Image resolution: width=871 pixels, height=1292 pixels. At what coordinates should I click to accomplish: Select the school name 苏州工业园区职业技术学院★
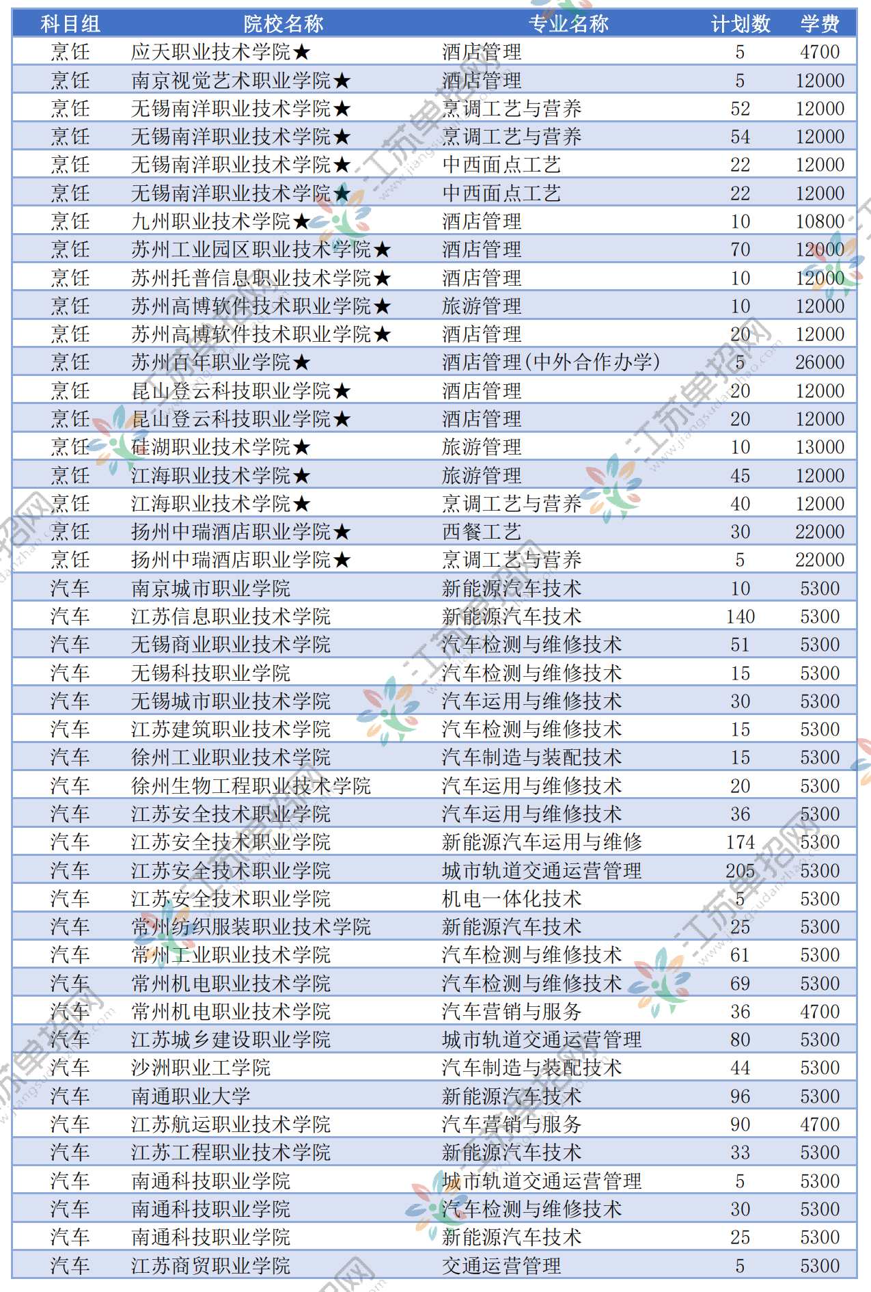click(261, 250)
